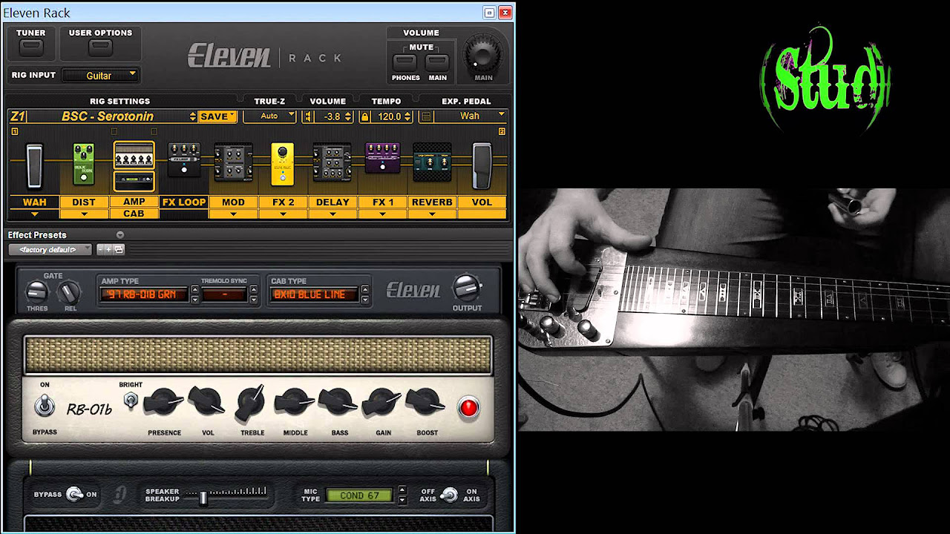The width and height of the screenshot is (950, 534).
Task: Open the factory default preset dropdown
Action: [50, 250]
